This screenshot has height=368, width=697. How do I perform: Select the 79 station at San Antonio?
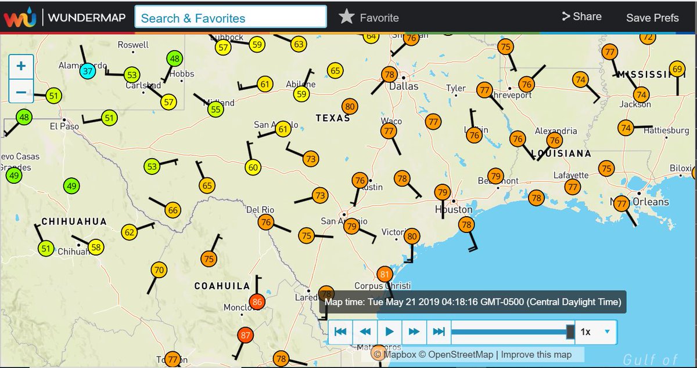point(351,227)
